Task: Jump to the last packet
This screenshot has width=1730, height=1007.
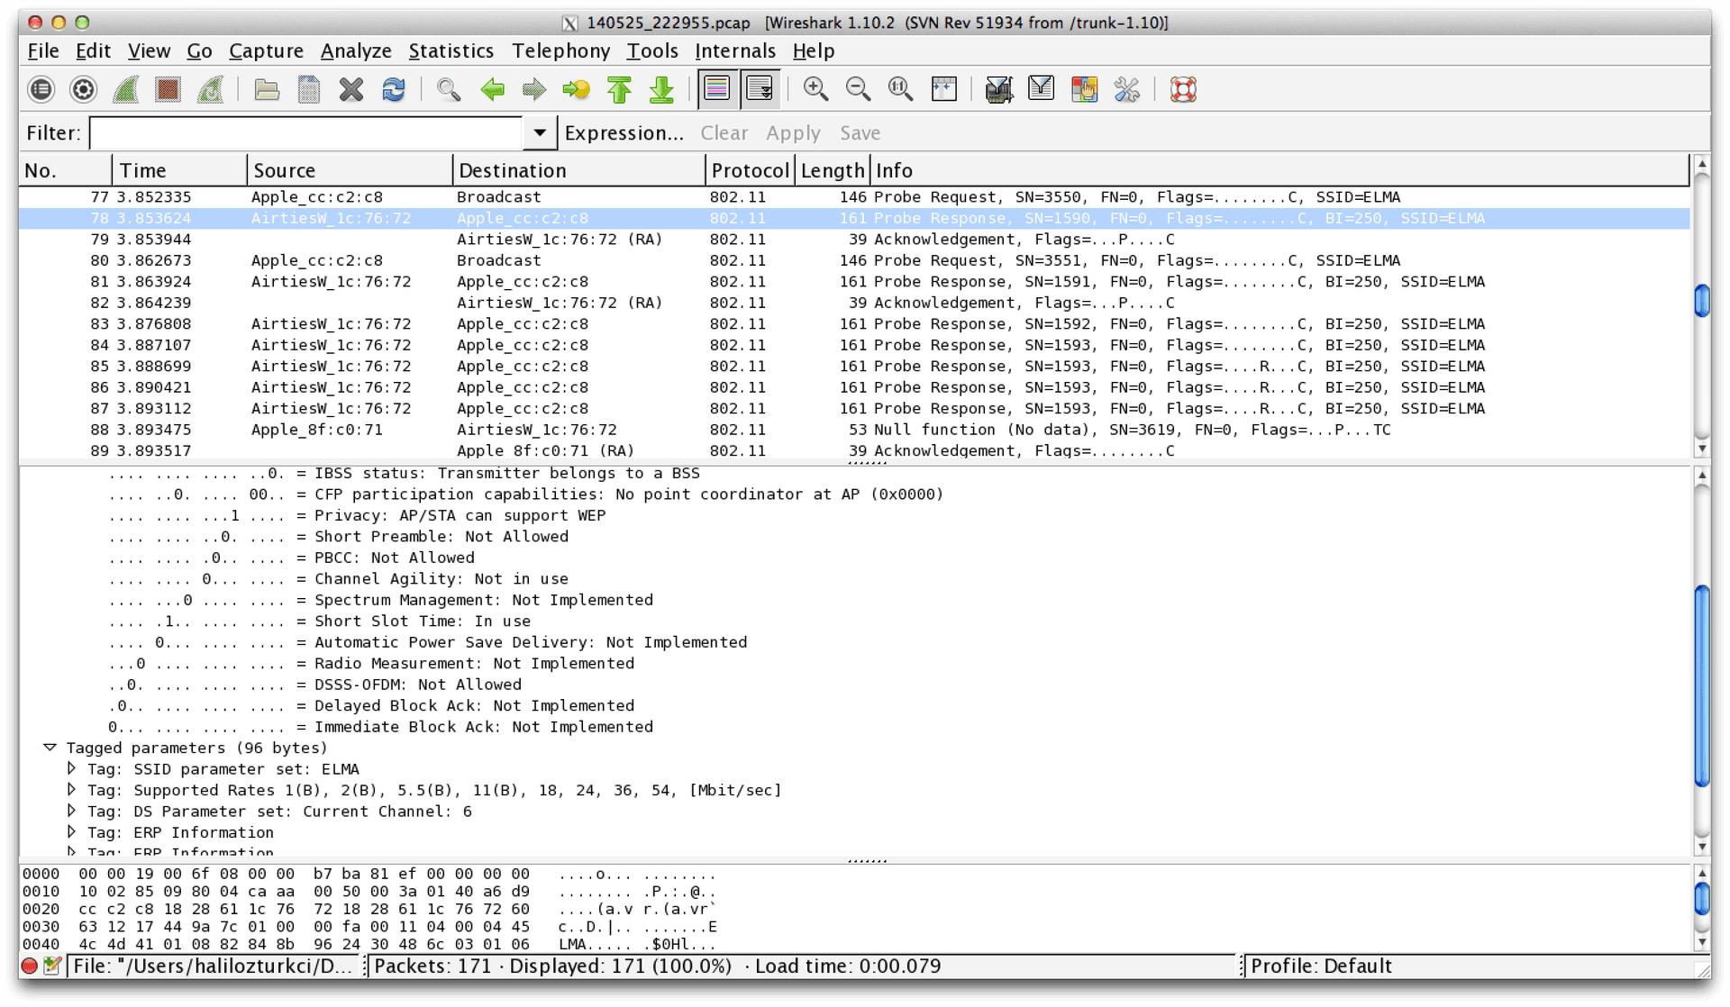Action: pyautogui.click(x=662, y=89)
